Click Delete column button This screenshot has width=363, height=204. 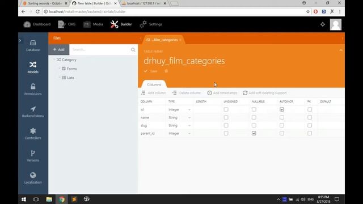(187, 93)
